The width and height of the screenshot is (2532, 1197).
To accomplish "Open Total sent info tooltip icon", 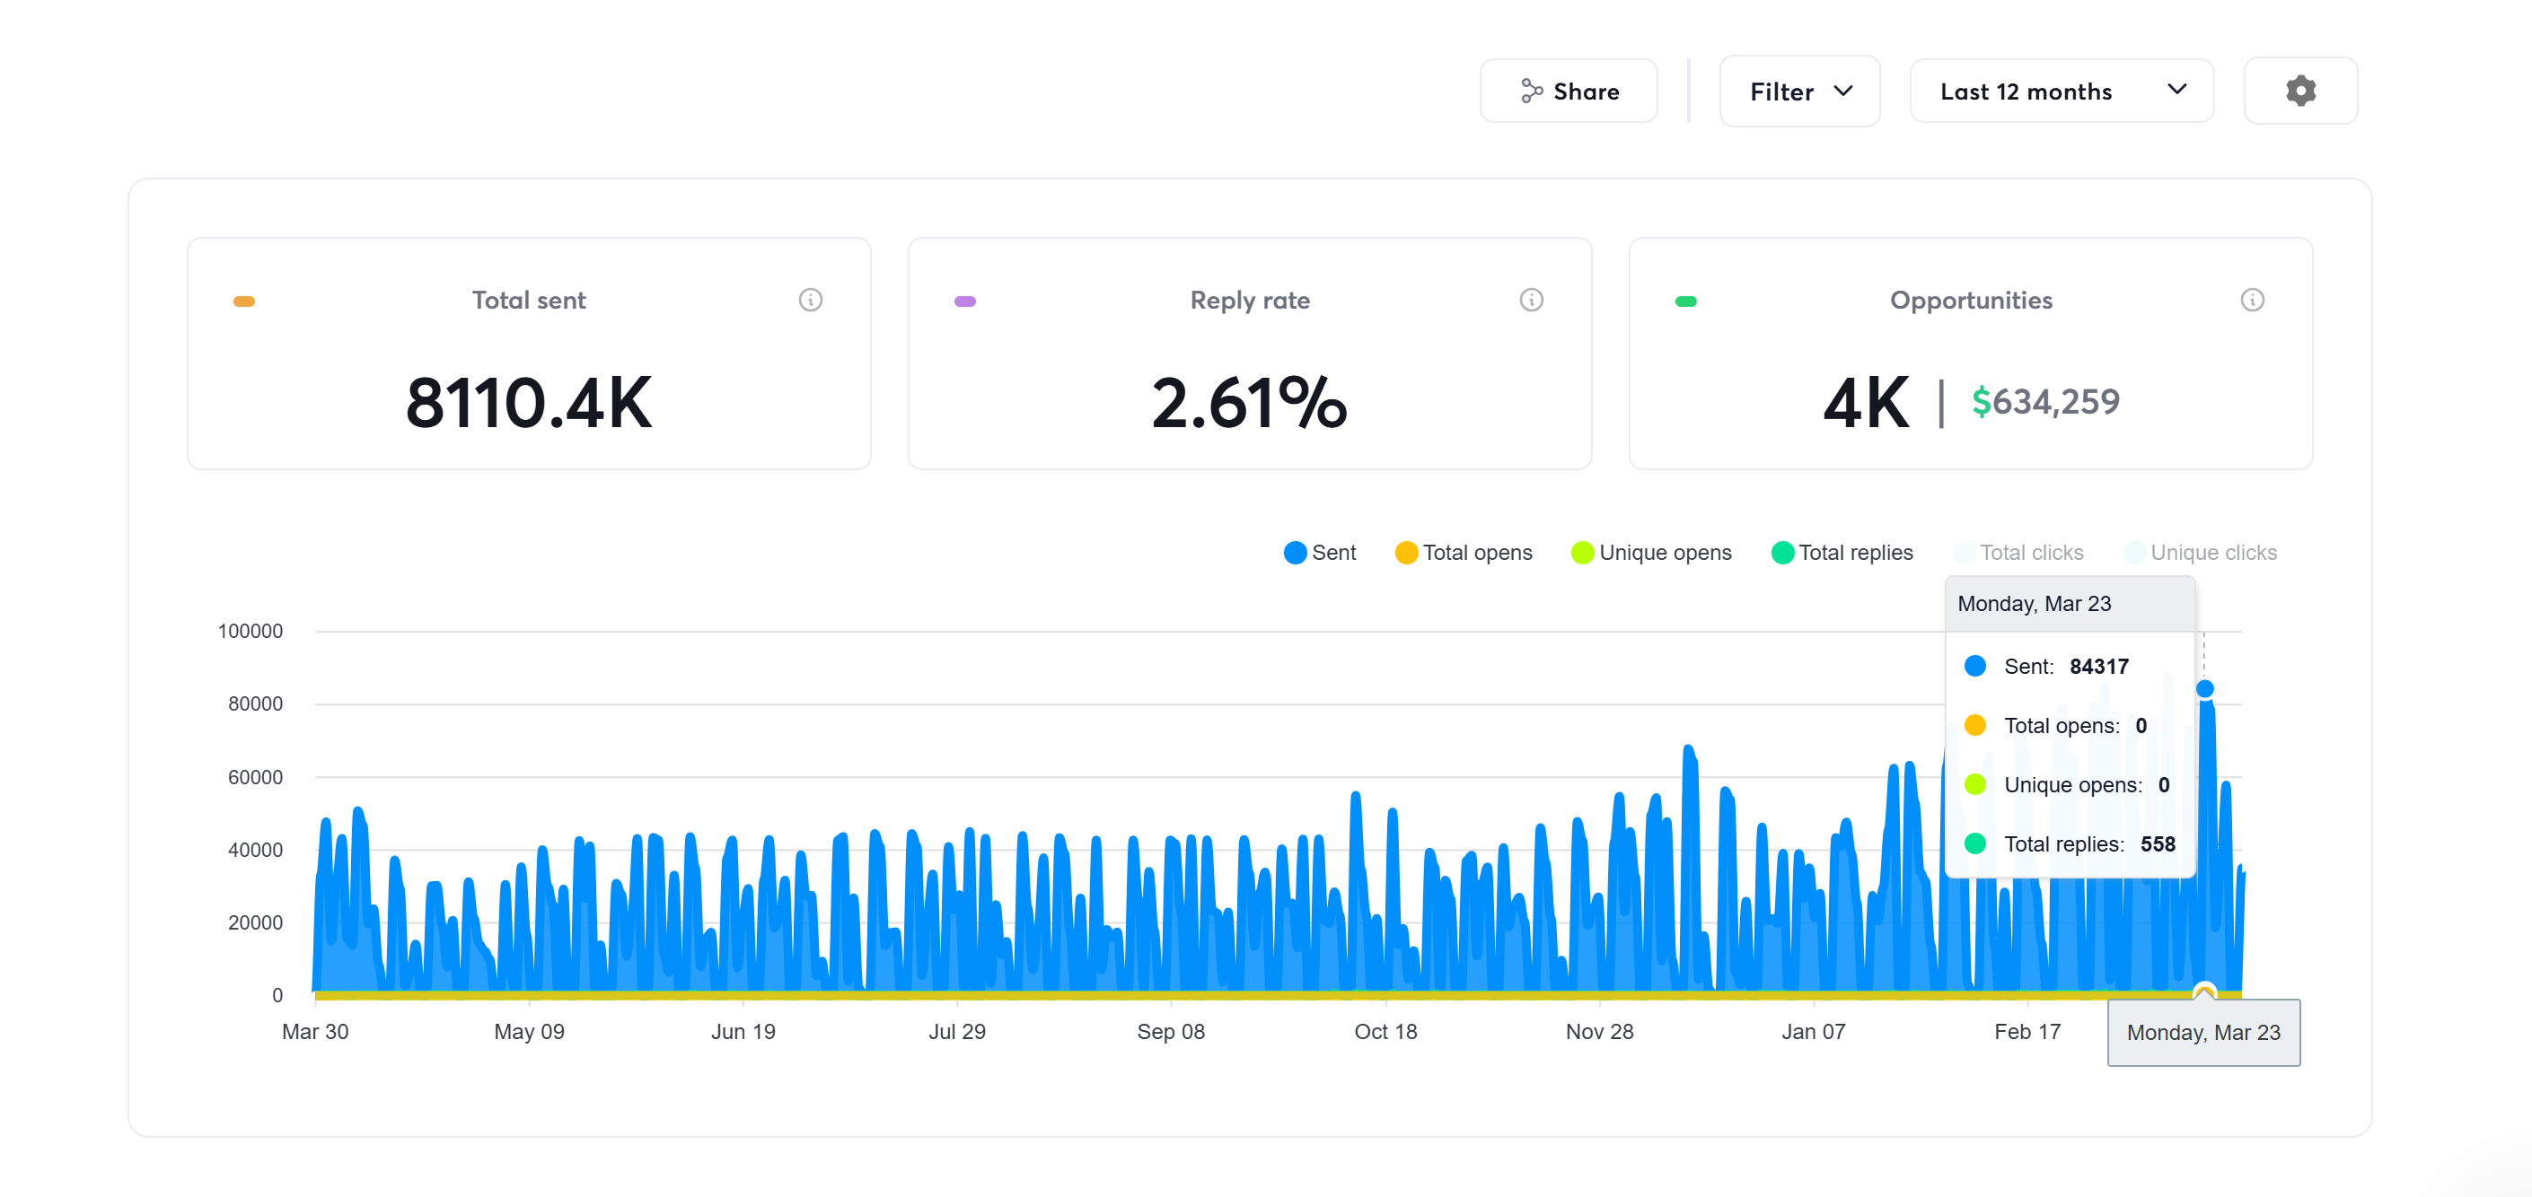I will point(810,301).
